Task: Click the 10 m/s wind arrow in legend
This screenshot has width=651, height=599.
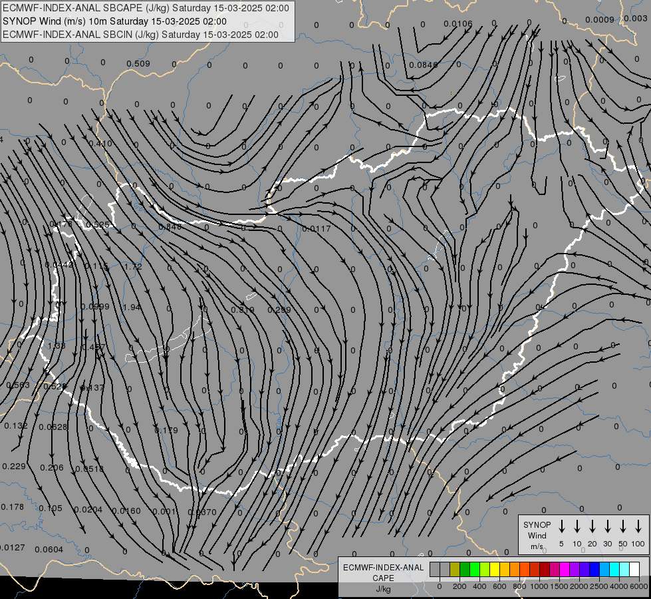Action: click(577, 526)
